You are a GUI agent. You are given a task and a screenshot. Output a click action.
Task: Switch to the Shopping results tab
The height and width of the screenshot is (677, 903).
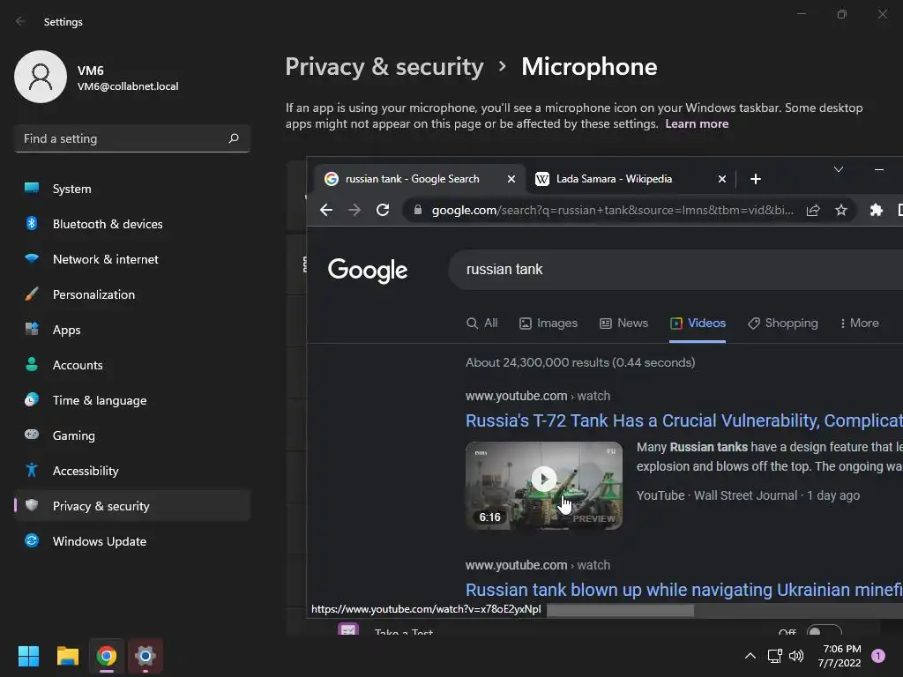point(783,323)
